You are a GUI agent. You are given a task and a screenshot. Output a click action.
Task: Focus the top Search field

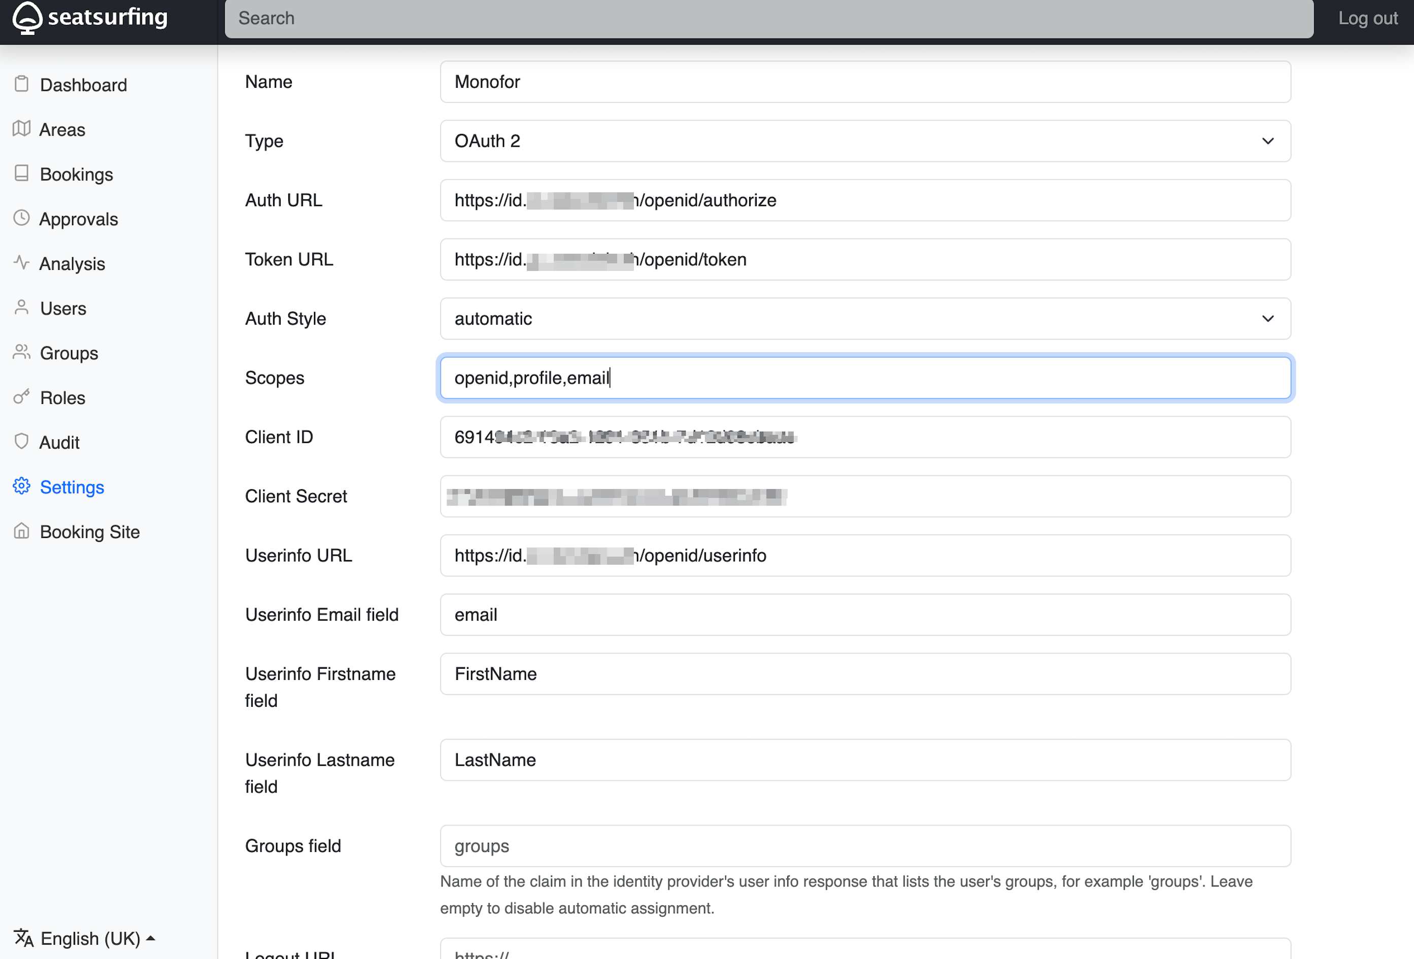point(769,18)
